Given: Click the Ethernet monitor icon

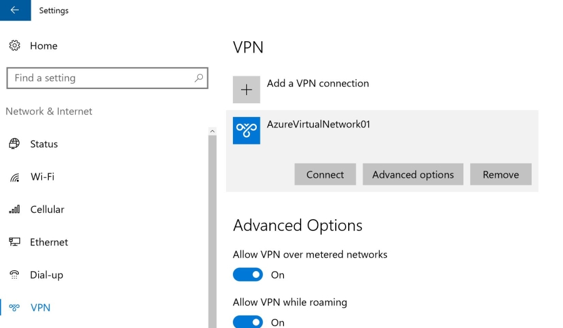Looking at the screenshot, I should tap(14, 242).
